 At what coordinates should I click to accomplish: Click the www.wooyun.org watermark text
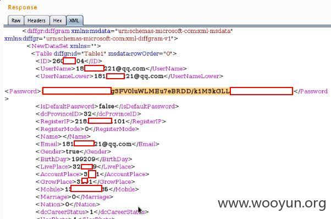pos(272,204)
